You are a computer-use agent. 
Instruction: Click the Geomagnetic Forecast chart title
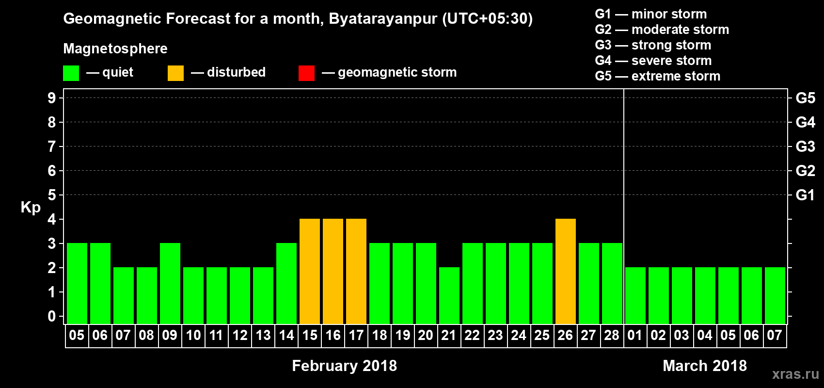pyautogui.click(x=298, y=19)
